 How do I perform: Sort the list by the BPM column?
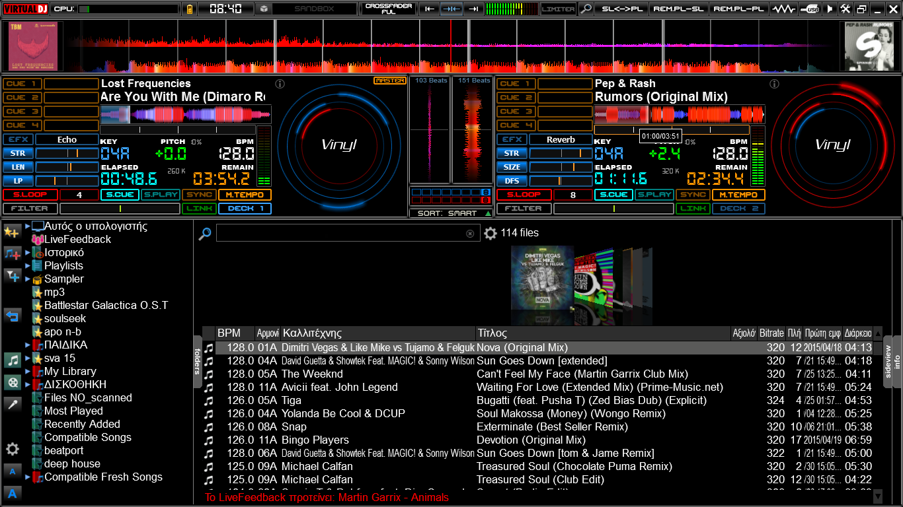click(235, 333)
